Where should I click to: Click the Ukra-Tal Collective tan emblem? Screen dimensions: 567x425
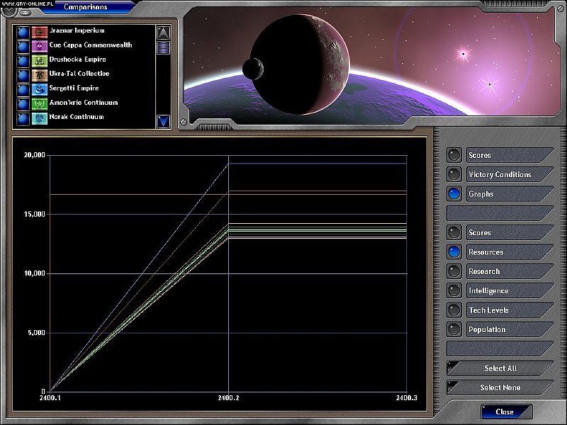coord(40,74)
